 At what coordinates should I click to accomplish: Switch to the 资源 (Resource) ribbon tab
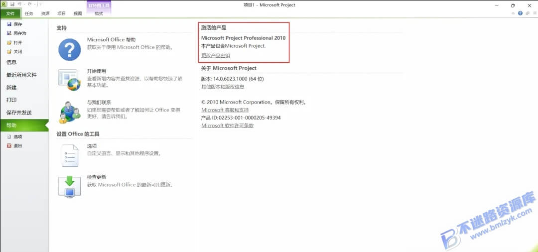click(x=45, y=13)
